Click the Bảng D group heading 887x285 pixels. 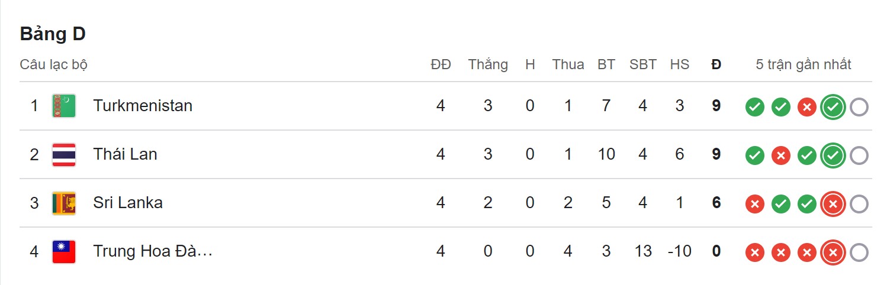point(53,34)
